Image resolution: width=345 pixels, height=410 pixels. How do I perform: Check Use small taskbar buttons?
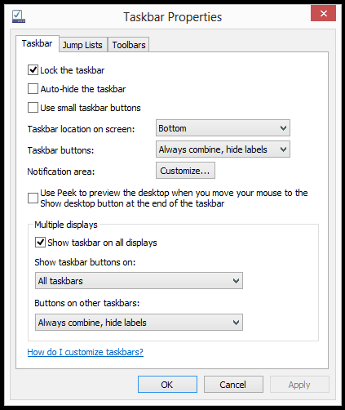click(33, 108)
